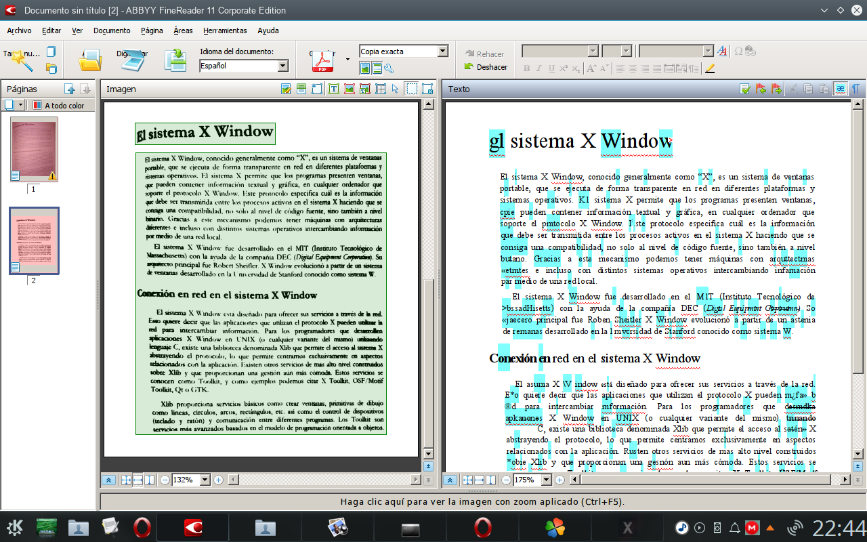The height and width of the screenshot is (542, 867).
Task: Open the Áreas menu
Action: [x=183, y=30]
